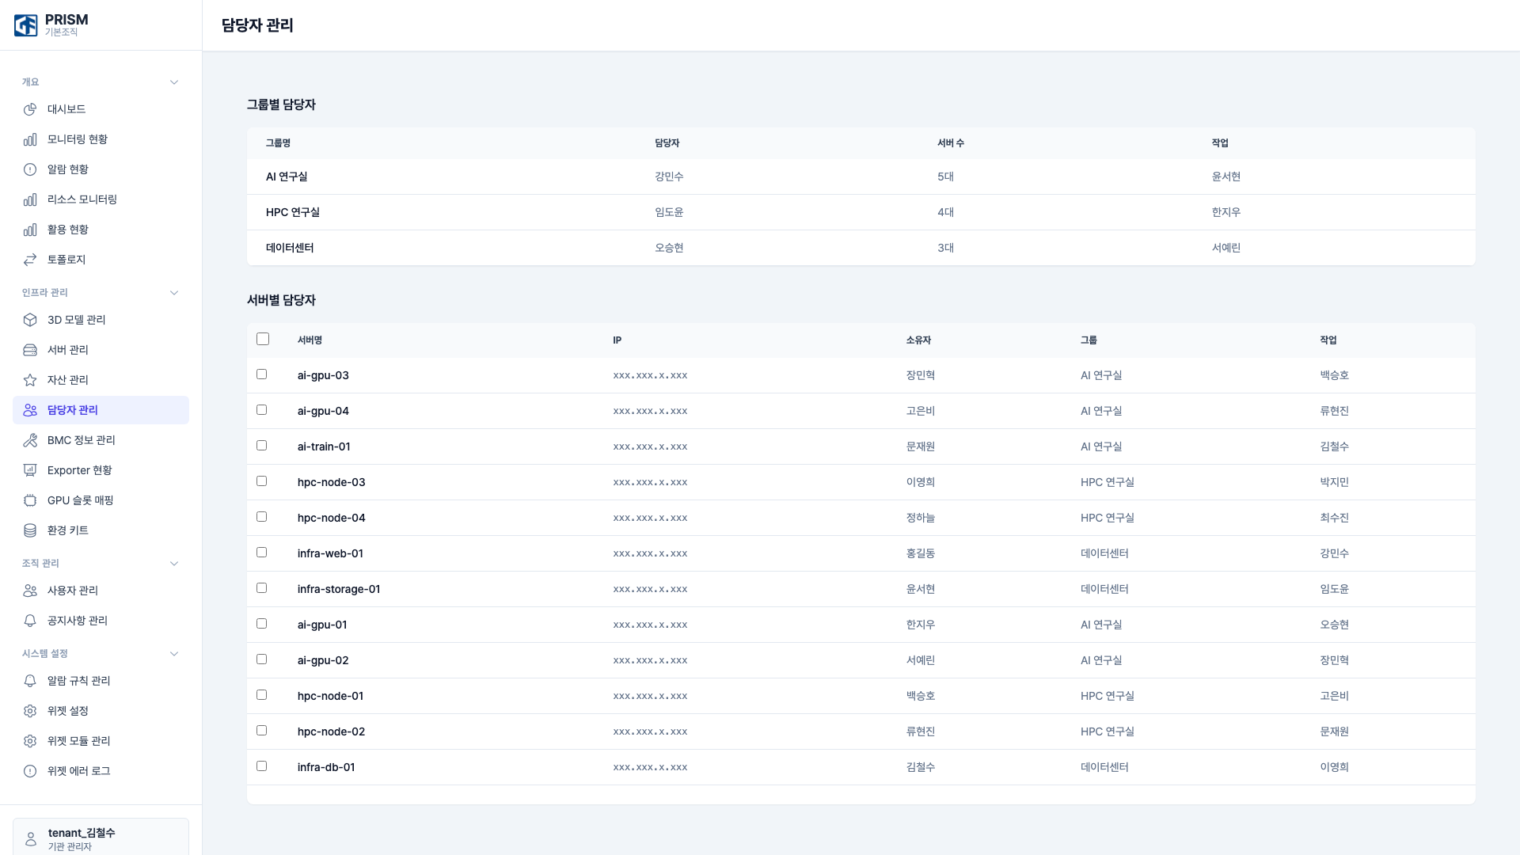The image size is (1520, 855).
Task: Enable the checkbox for hpc-node-04
Action: point(262,517)
